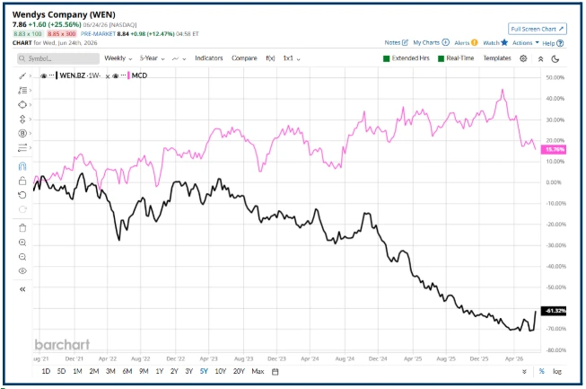Open Full Screen Chart

click(x=537, y=29)
